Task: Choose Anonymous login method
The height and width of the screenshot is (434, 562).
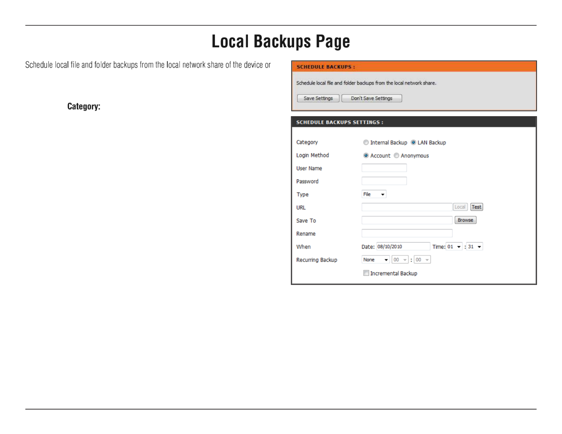Action: (x=396, y=156)
